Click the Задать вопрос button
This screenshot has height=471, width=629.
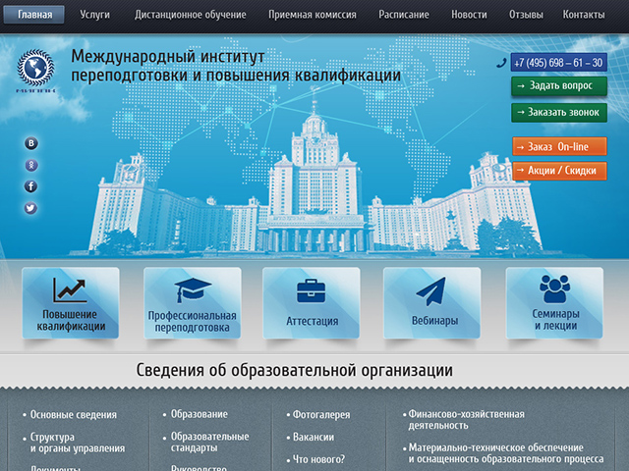coord(559,86)
